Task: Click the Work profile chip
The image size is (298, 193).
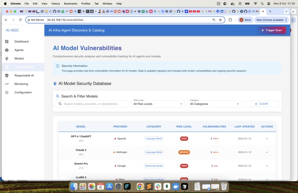Action: pyautogui.click(x=245, y=20)
